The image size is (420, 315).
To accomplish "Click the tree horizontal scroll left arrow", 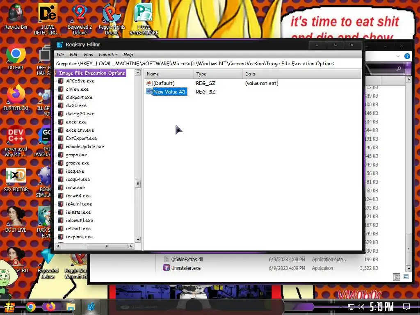I will click(58, 246).
